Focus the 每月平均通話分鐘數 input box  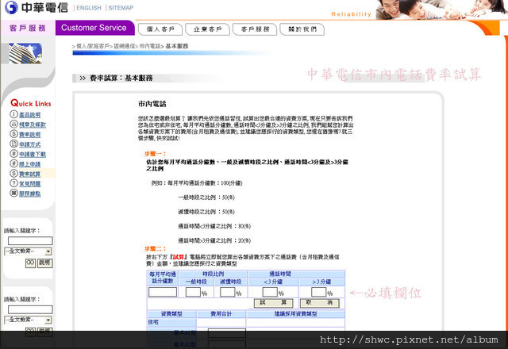tap(163, 292)
